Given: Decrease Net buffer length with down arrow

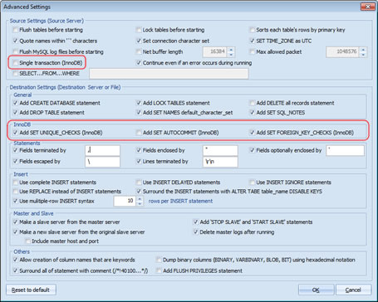Looking at the screenshot, I should [x=231, y=55].
